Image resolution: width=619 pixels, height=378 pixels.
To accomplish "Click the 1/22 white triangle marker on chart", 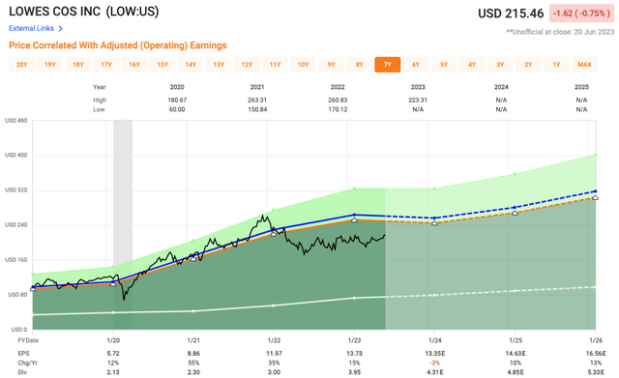I will click(x=274, y=234).
